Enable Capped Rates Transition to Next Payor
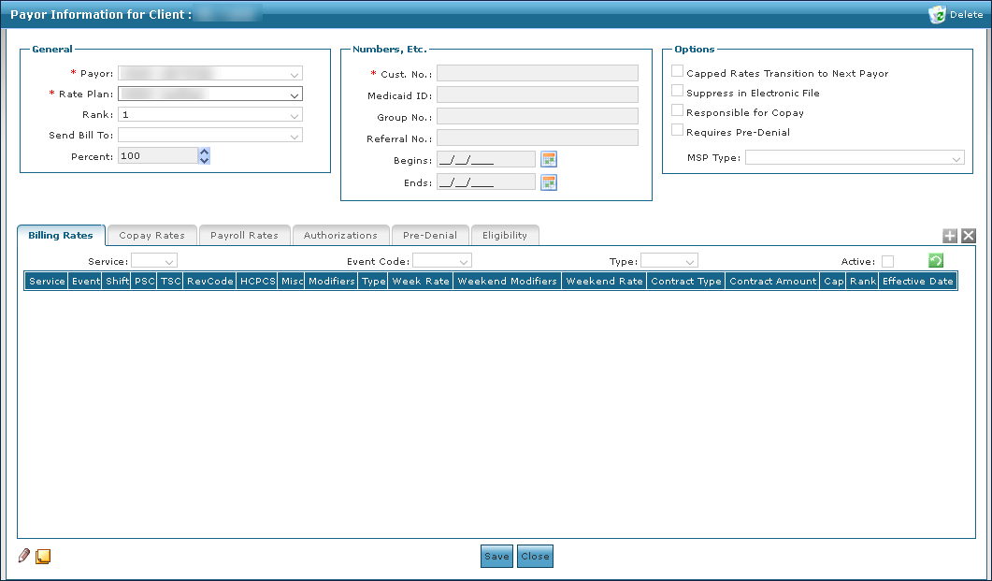 coord(678,72)
